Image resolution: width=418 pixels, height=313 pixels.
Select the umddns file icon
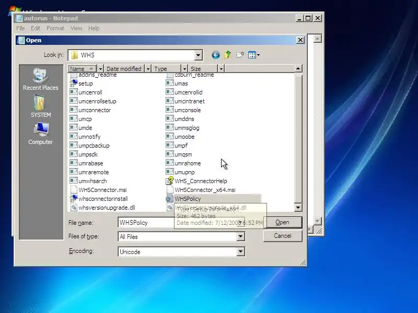tap(169, 119)
